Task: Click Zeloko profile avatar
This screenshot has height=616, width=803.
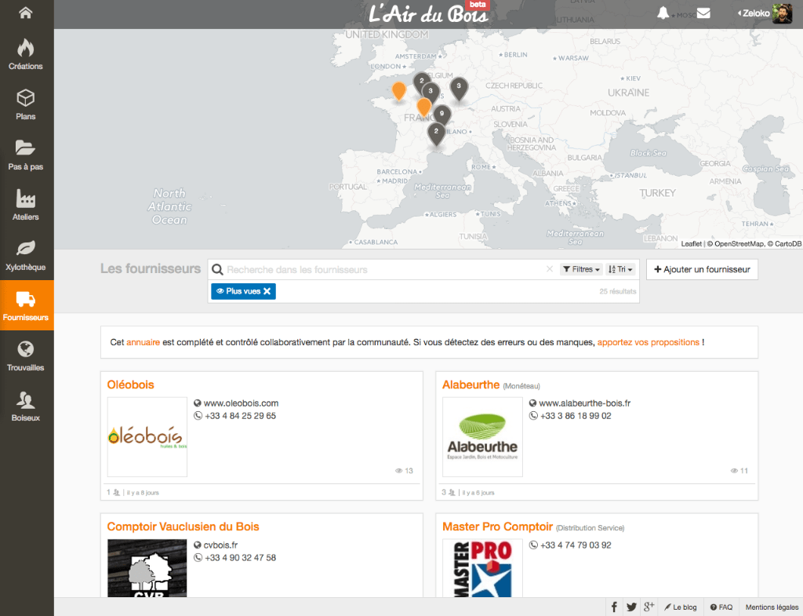Action: coord(782,14)
